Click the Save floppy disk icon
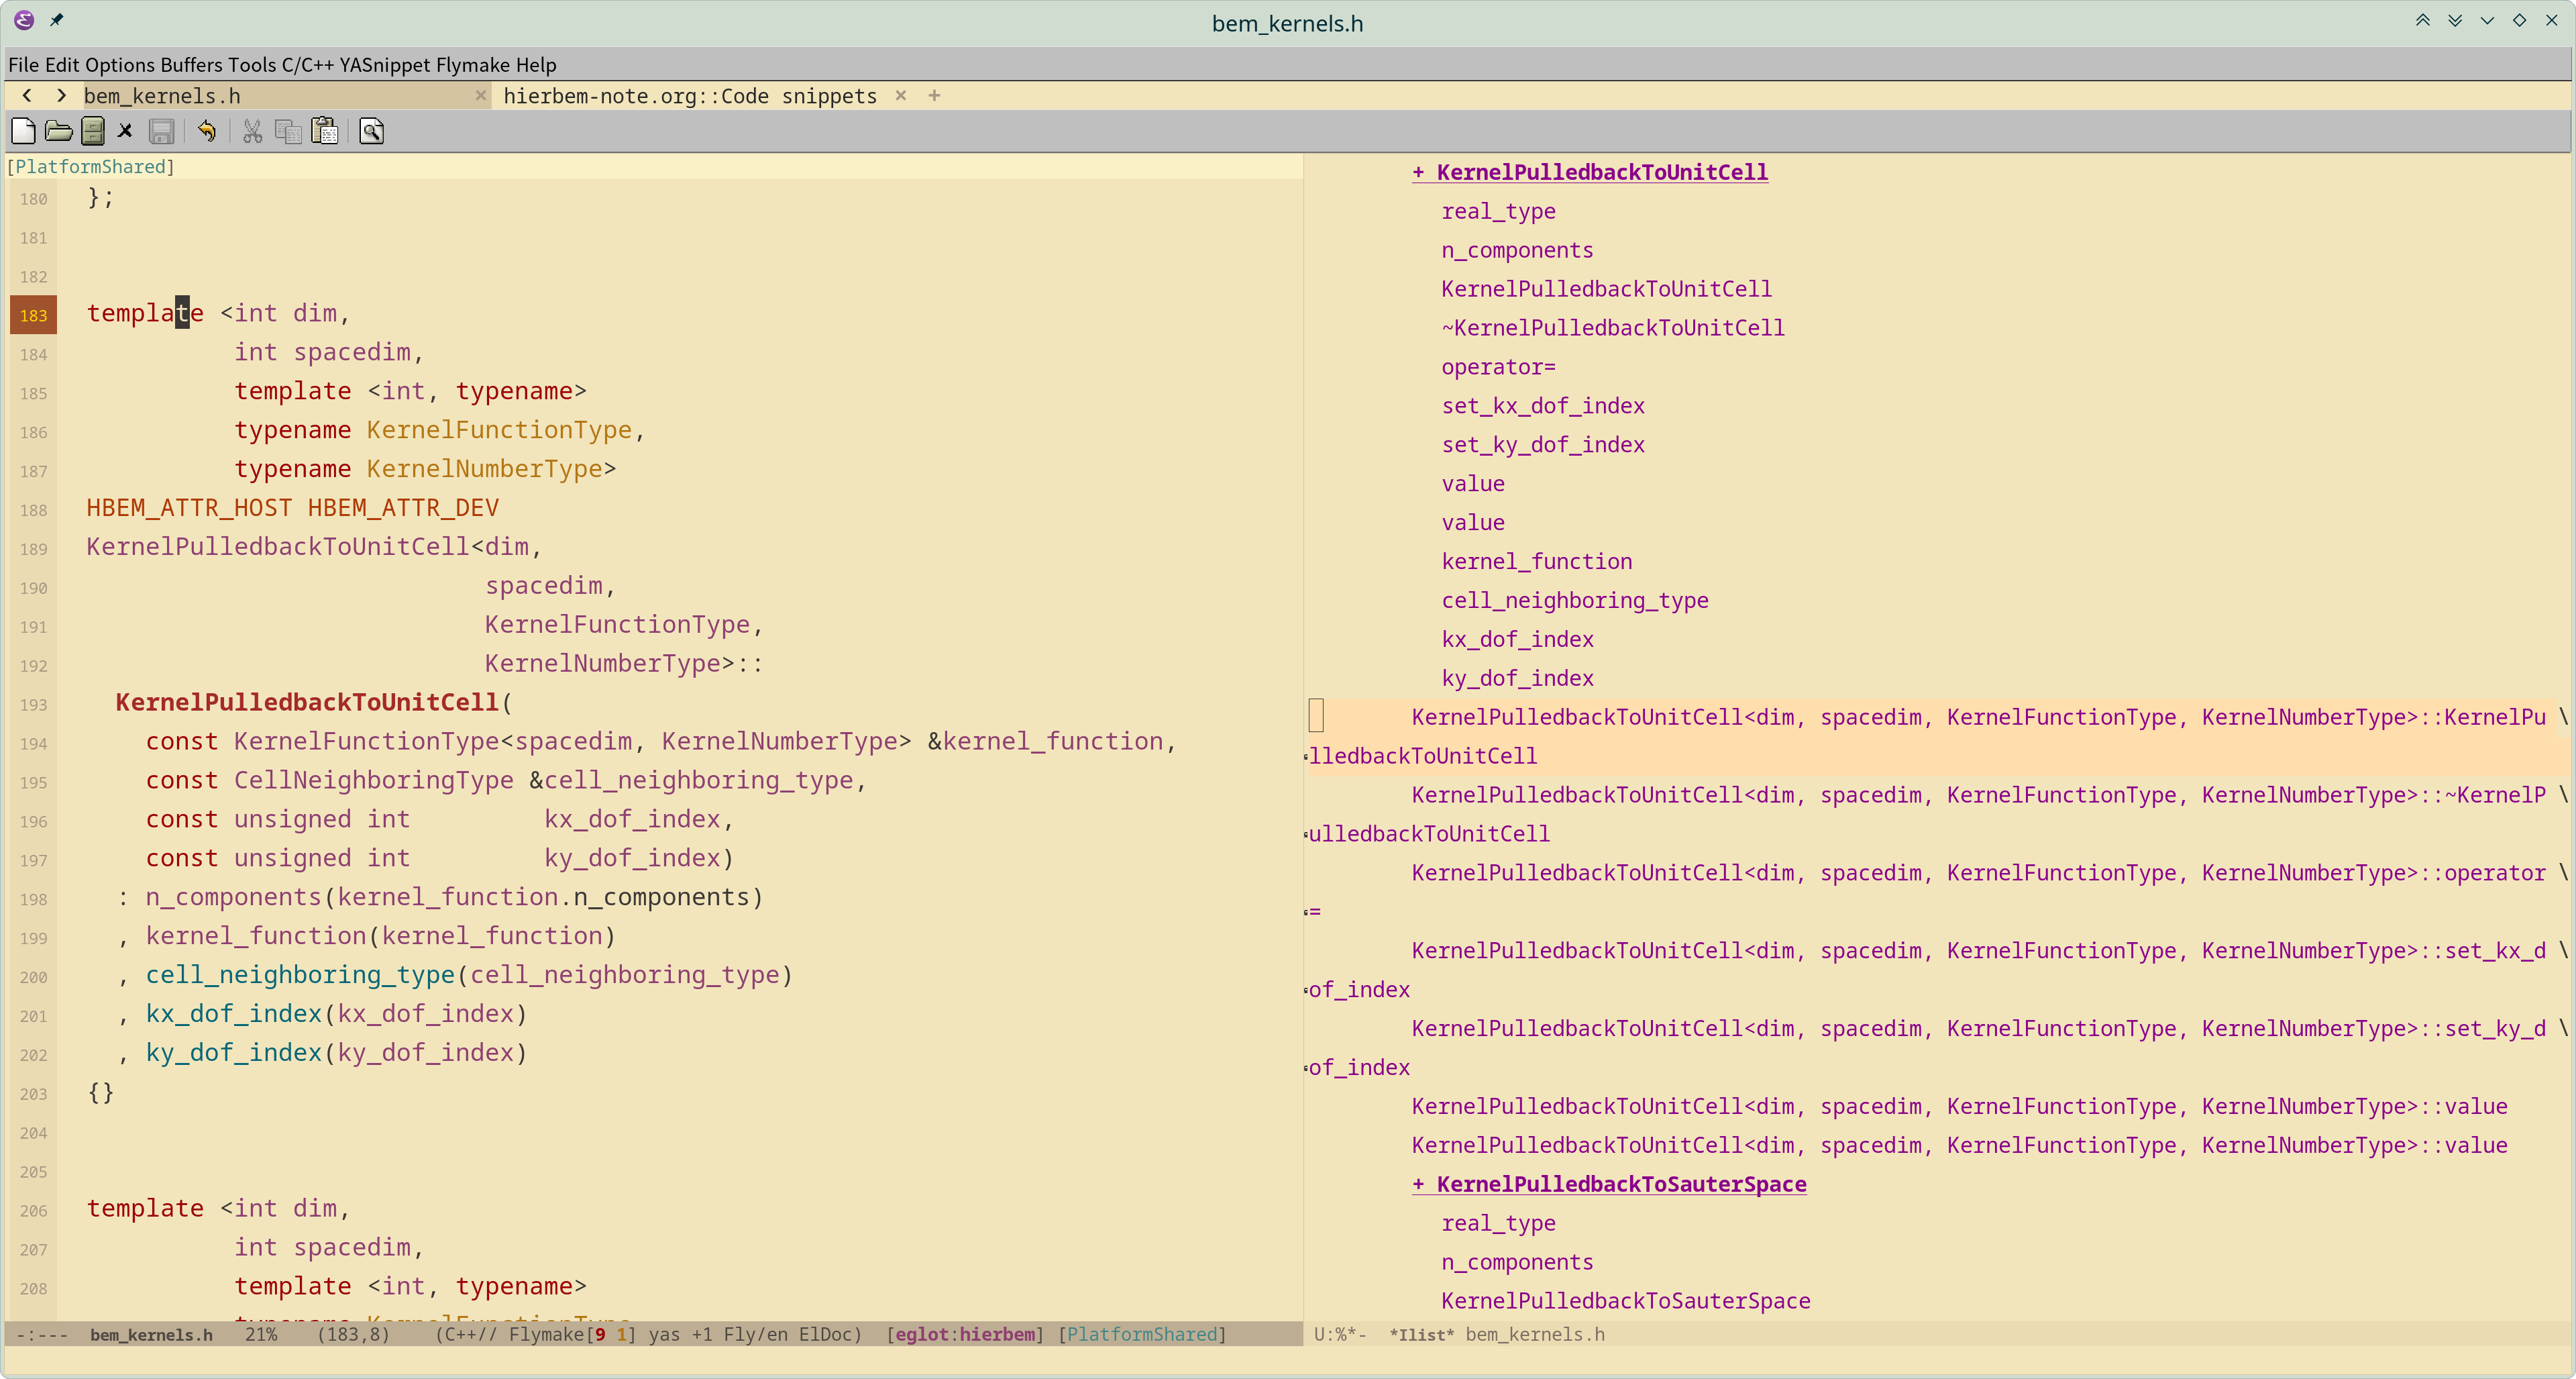This screenshot has width=2576, height=1379. point(161,131)
